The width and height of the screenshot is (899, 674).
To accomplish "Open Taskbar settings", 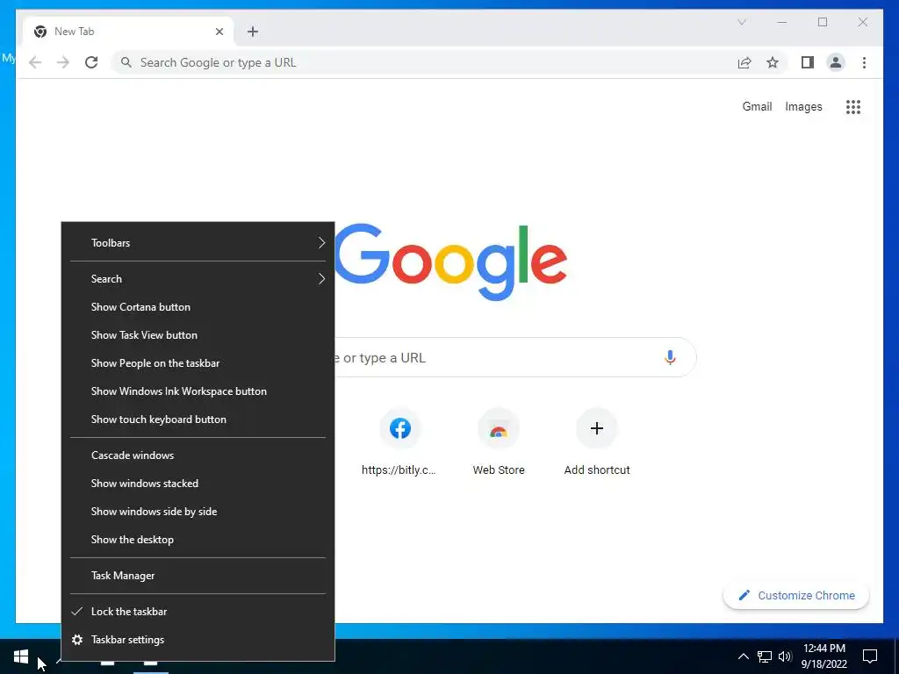I will tap(198, 640).
